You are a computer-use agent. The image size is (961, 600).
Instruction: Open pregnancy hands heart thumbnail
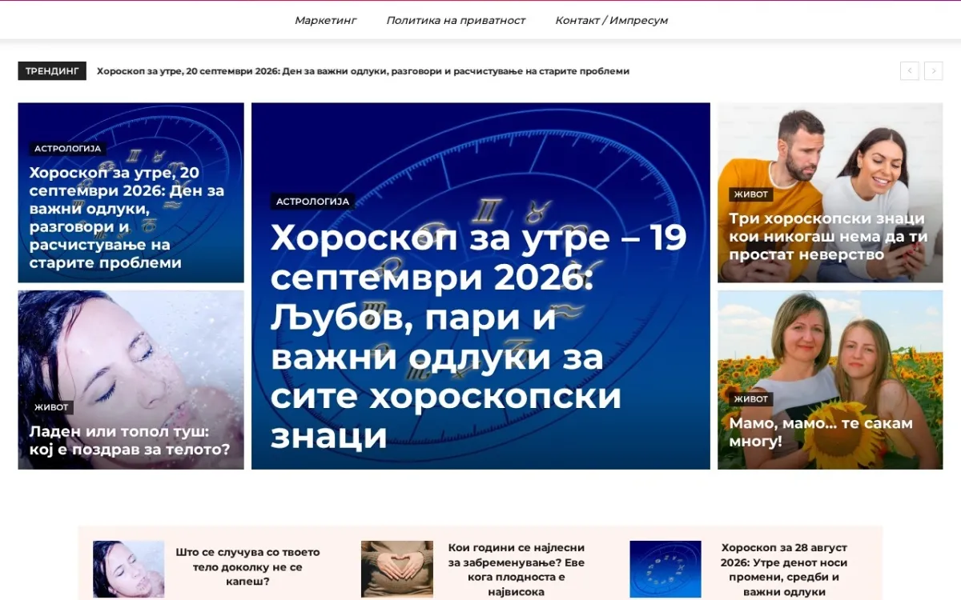coord(396,569)
